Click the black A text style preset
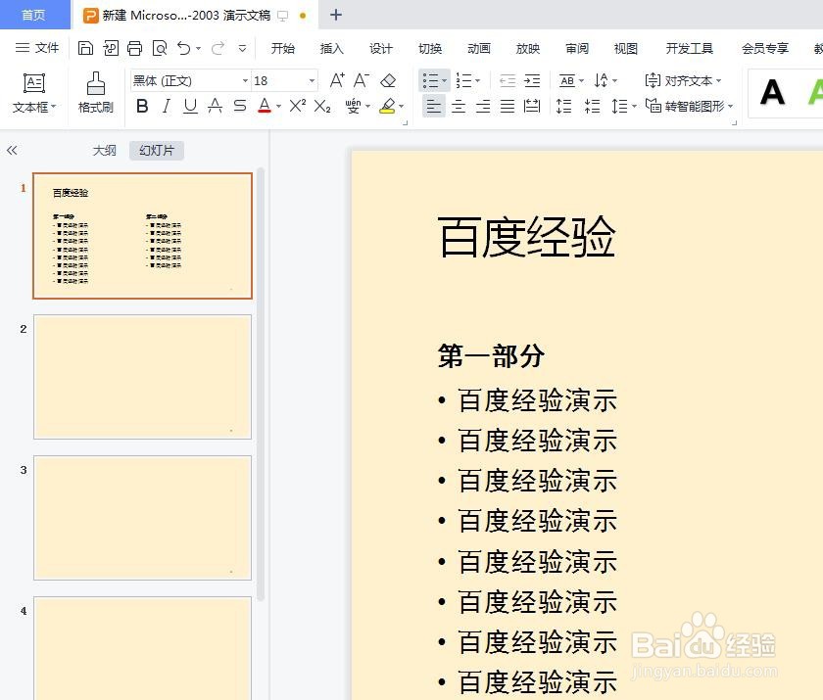The width and height of the screenshot is (823, 700). (772, 93)
